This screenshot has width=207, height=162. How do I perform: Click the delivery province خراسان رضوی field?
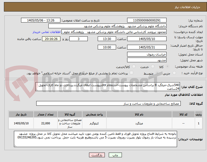[x=147, y=54]
